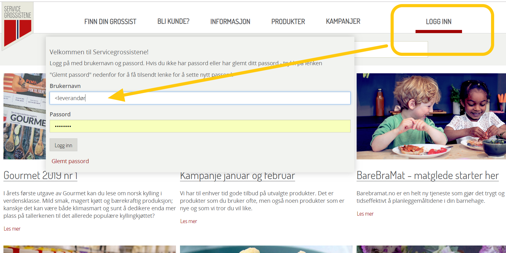Open the Finn din grossist menu
This screenshot has width=506, height=253.
(110, 22)
